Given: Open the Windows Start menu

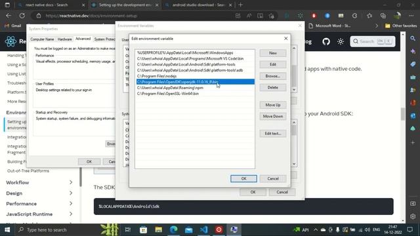Looking at the screenshot, I should click(x=7, y=229).
